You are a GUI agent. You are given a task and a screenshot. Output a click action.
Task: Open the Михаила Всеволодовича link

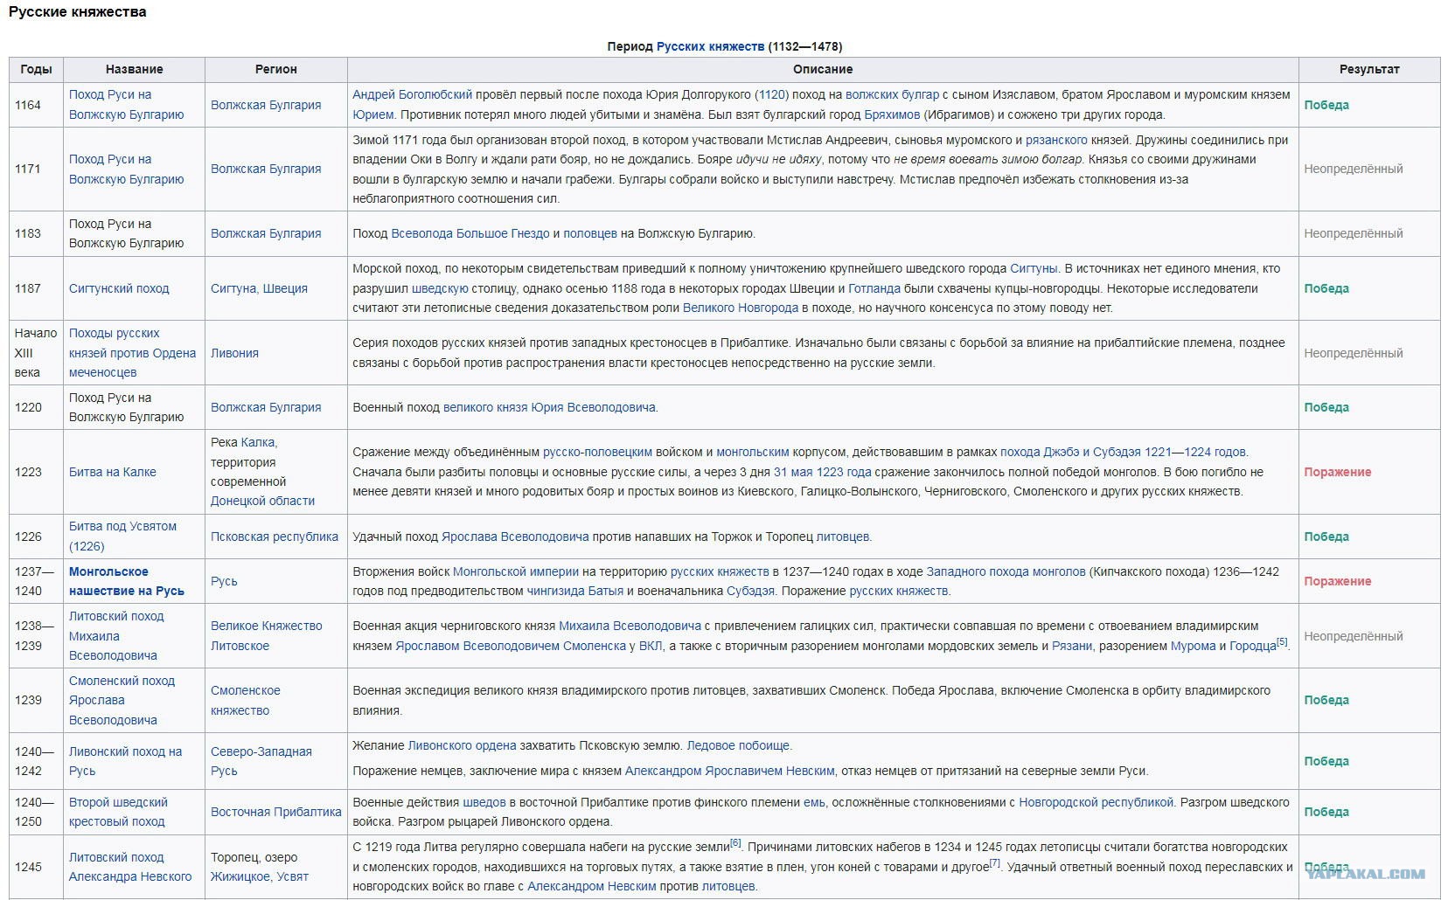(x=630, y=626)
